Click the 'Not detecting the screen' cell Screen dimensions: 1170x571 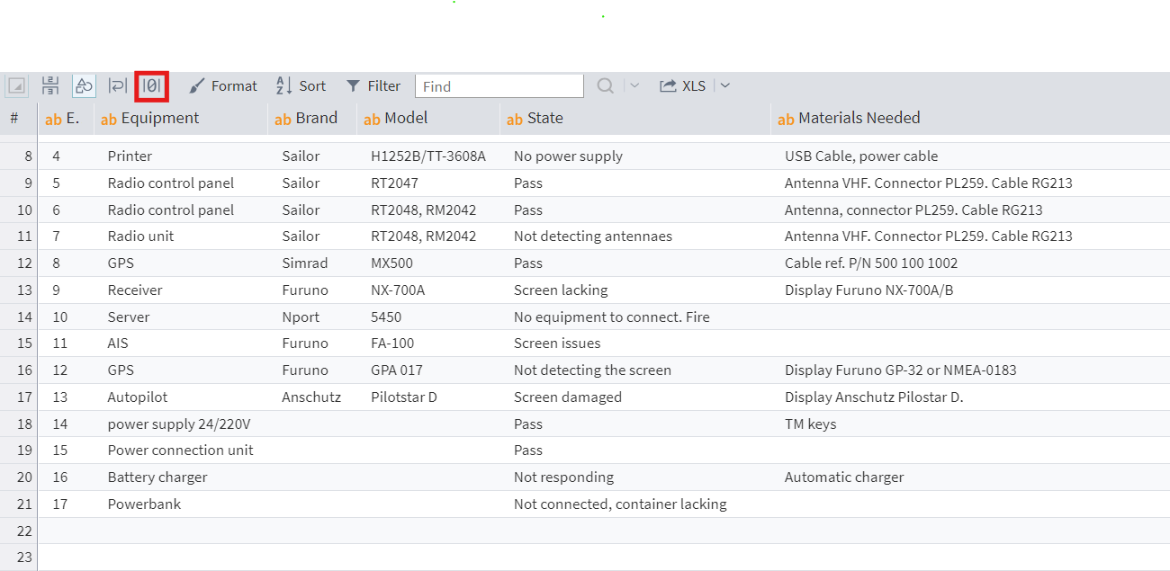(x=592, y=370)
